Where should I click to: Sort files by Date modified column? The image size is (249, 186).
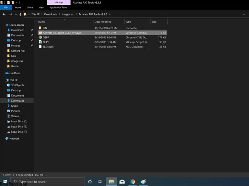point(103,22)
